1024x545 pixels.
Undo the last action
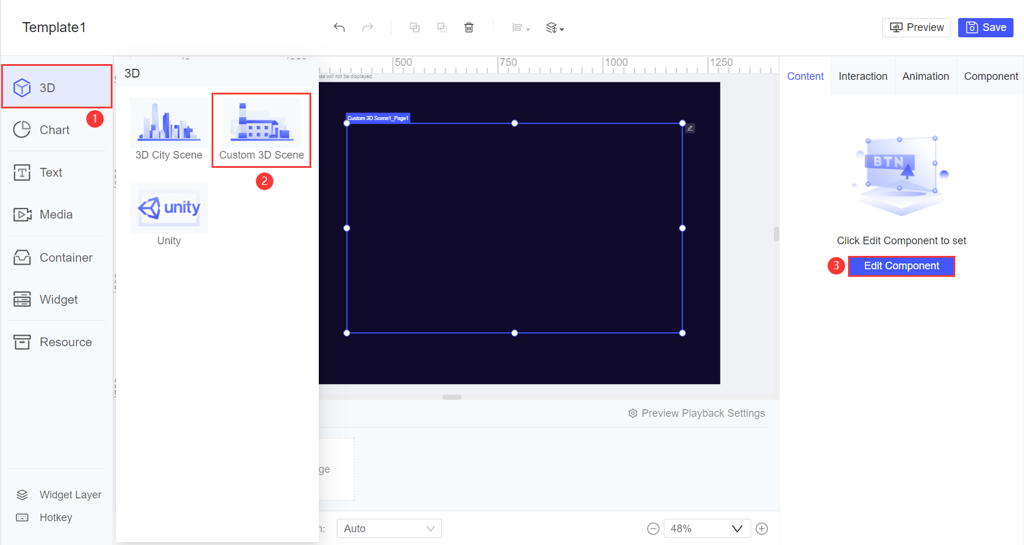coord(339,27)
